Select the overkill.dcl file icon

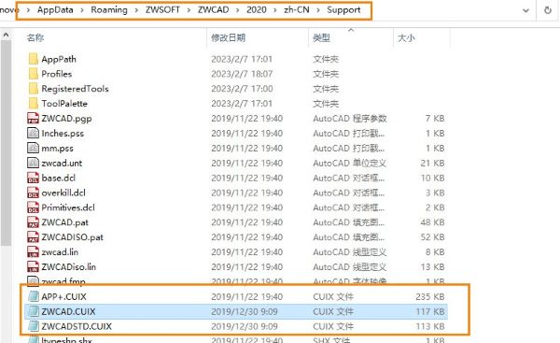[x=34, y=193]
